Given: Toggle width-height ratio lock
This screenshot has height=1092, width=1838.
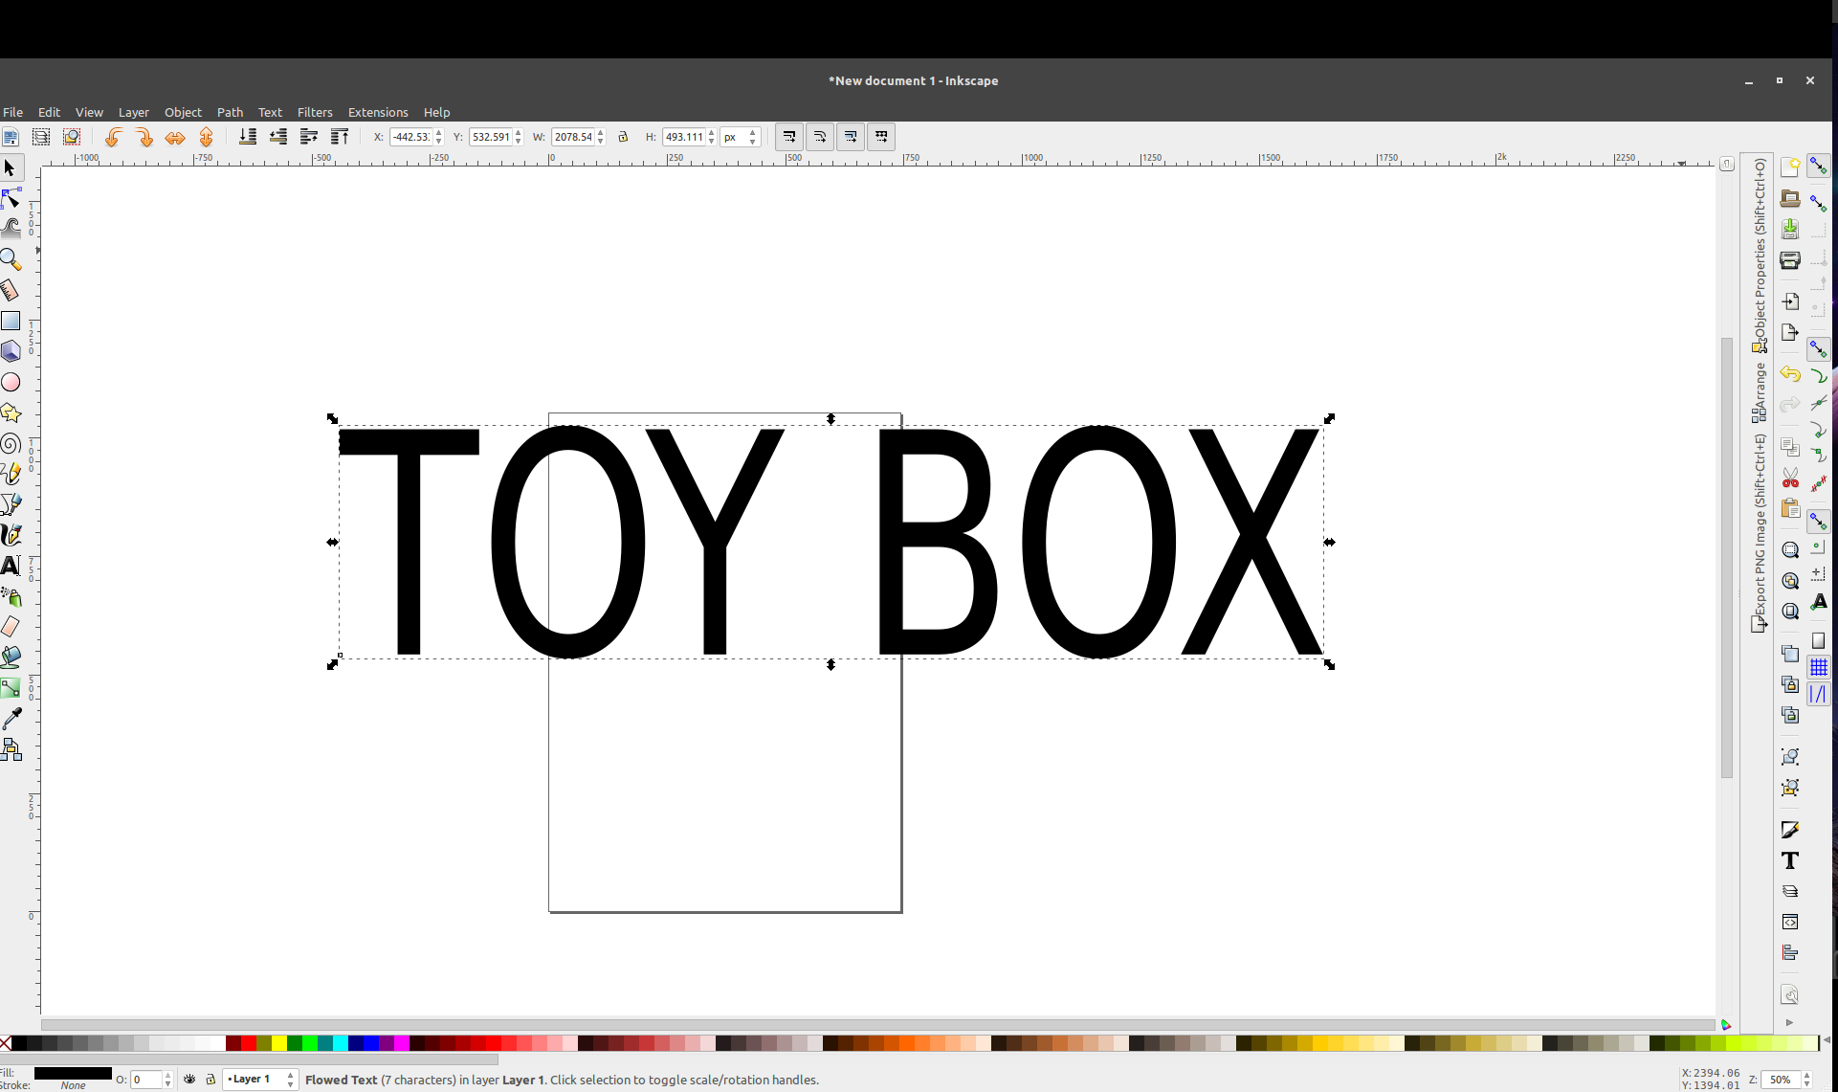Looking at the screenshot, I should [623, 137].
